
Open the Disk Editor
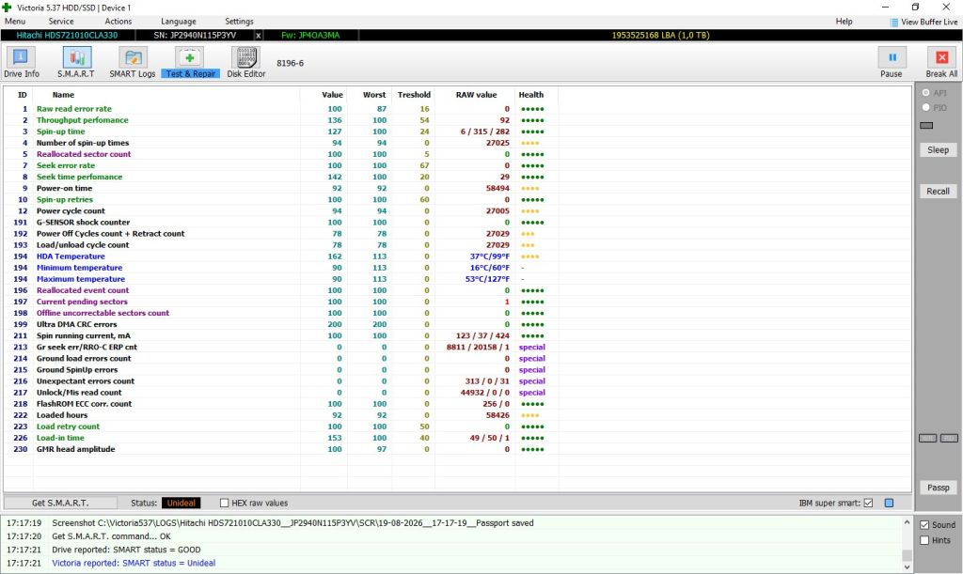click(246, 63)
